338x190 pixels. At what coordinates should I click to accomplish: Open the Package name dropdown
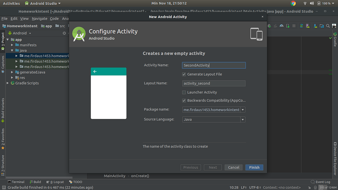pyautogui.click(x=243, y=109)
